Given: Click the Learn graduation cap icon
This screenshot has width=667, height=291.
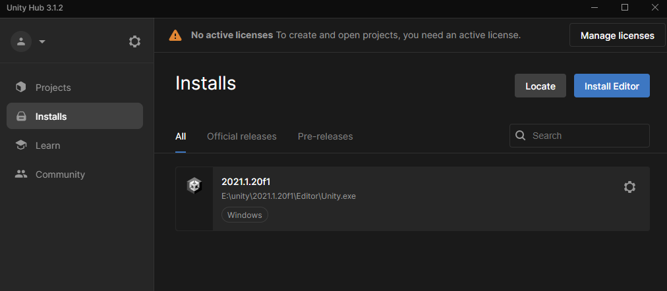Looking at the screenshot, I should pyautogui.click(x=21, y=145).
